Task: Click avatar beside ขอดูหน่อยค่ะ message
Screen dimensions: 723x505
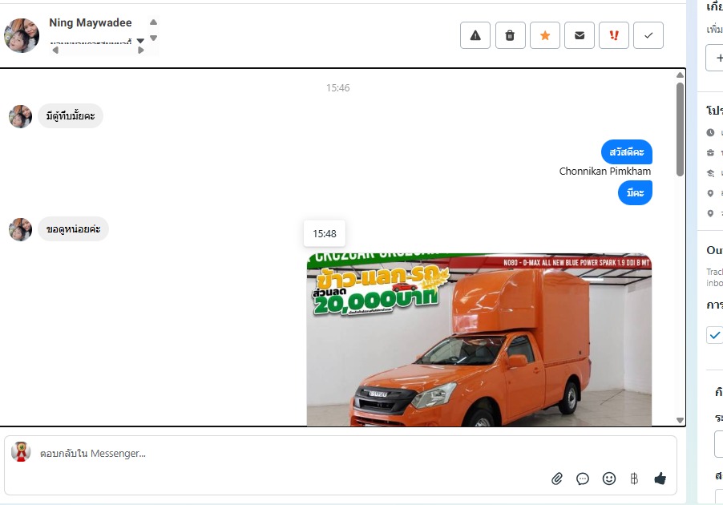Action: pos(20,229)
